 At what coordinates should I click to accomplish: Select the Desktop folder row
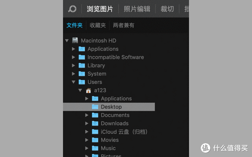pos(109,107)
